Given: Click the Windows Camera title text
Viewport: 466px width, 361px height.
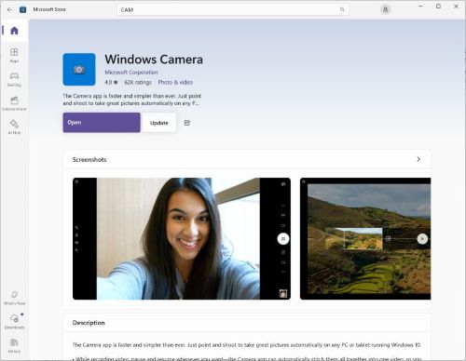Looking at the screenshot, I should (x=154, y=60).
